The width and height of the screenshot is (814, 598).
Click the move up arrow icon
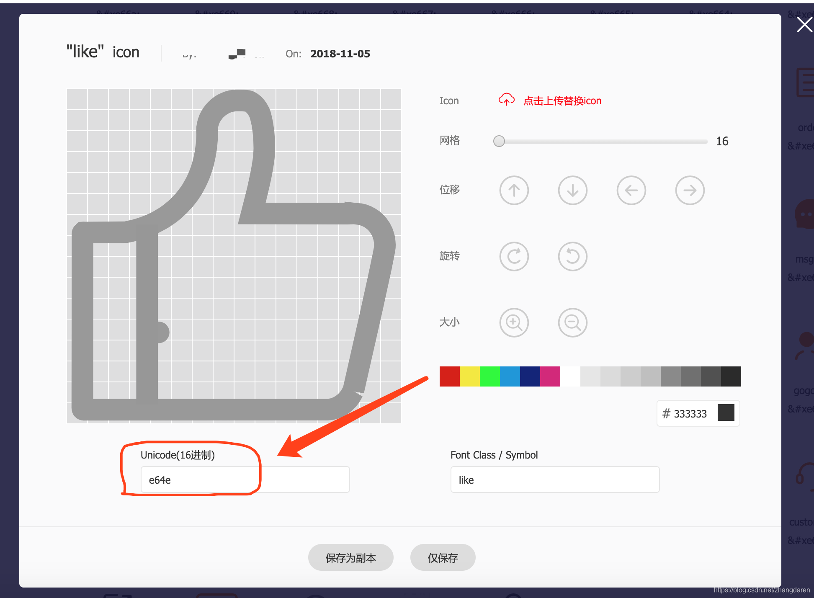pyautogui.click(x=514, y=190)
